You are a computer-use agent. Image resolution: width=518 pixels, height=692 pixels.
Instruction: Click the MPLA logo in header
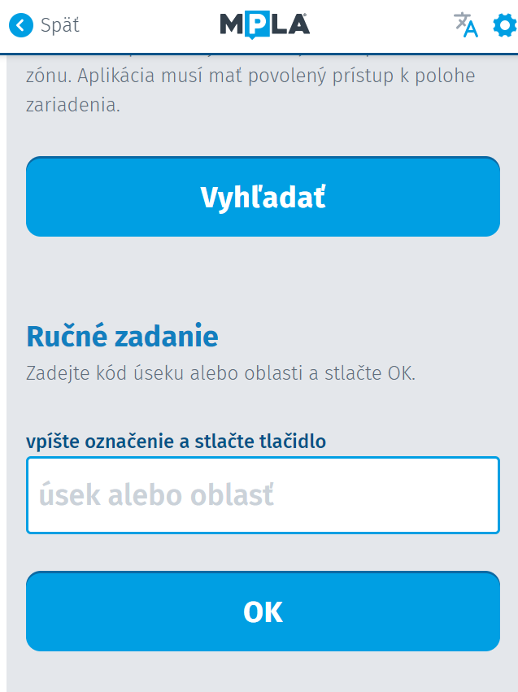264,25
